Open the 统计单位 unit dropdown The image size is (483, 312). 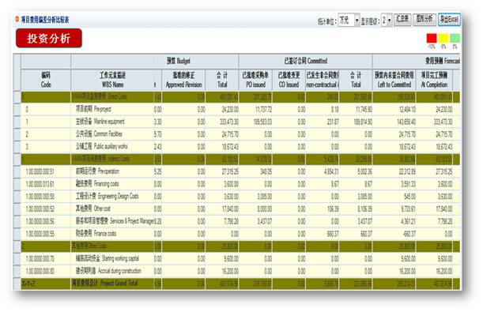[x=349, y=21]
